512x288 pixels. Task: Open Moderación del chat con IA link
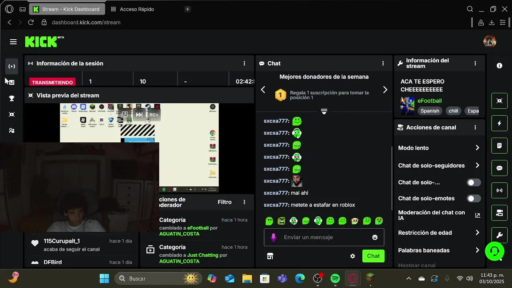[x=477, y=215]
